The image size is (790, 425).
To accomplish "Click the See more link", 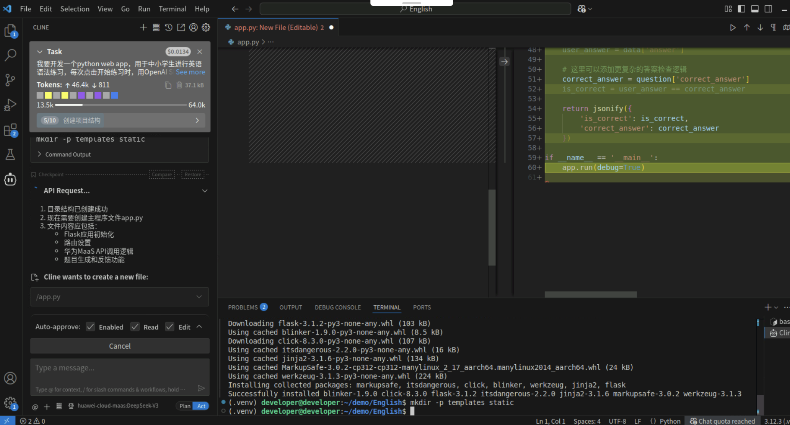I will pos(190,72).
